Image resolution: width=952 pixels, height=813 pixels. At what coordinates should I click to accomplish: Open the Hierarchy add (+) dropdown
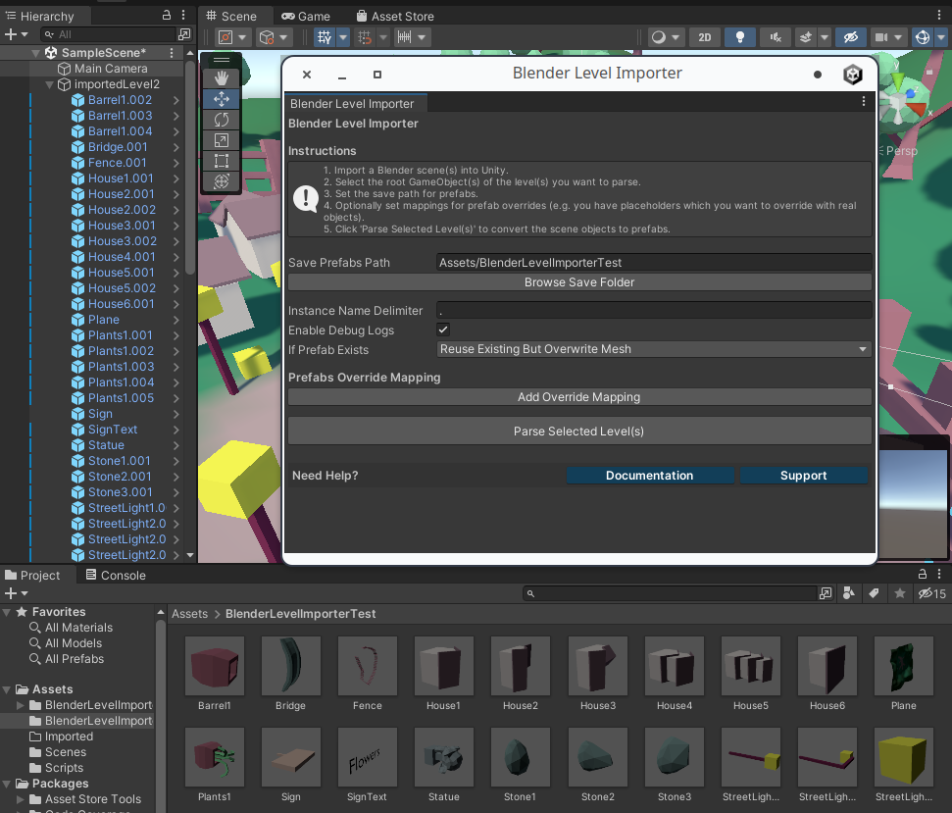click(17, 34)
